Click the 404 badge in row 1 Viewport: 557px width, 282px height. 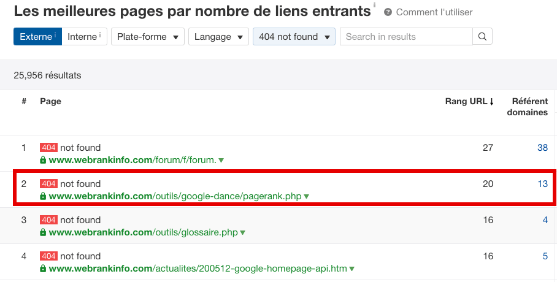48,147
